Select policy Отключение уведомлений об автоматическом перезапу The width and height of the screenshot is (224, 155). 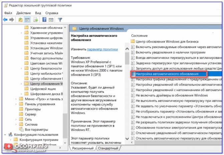coord(176,133)
